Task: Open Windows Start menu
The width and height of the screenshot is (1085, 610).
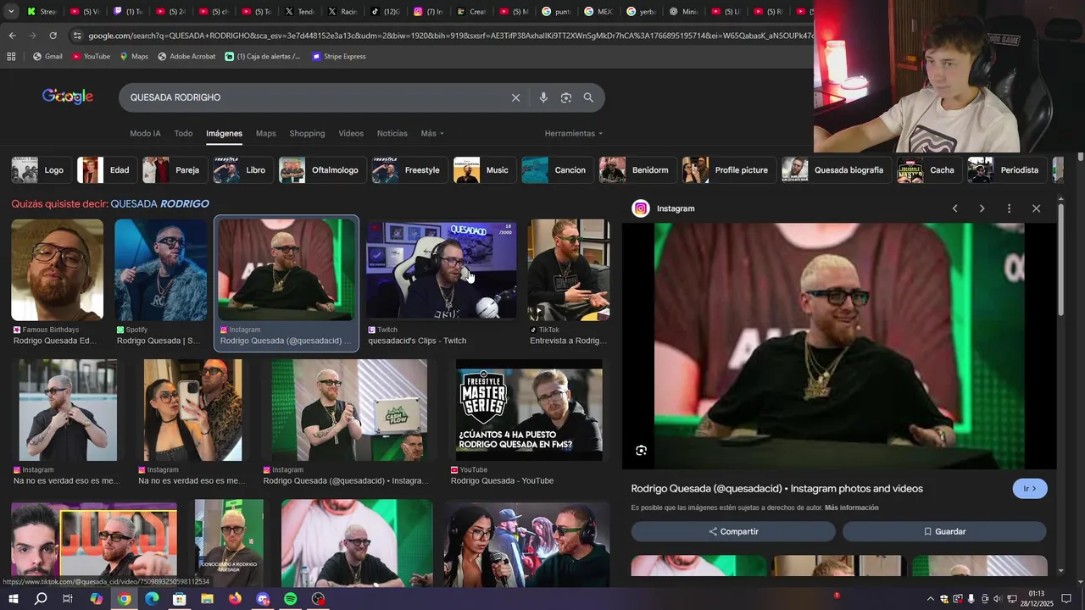Action: click(13, 599)
